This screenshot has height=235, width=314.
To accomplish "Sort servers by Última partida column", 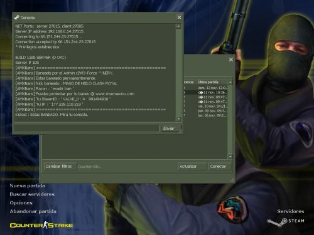I will coord(212,82).
